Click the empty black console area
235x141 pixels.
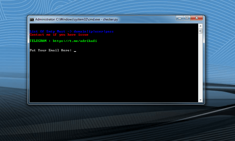click(113, 79)
